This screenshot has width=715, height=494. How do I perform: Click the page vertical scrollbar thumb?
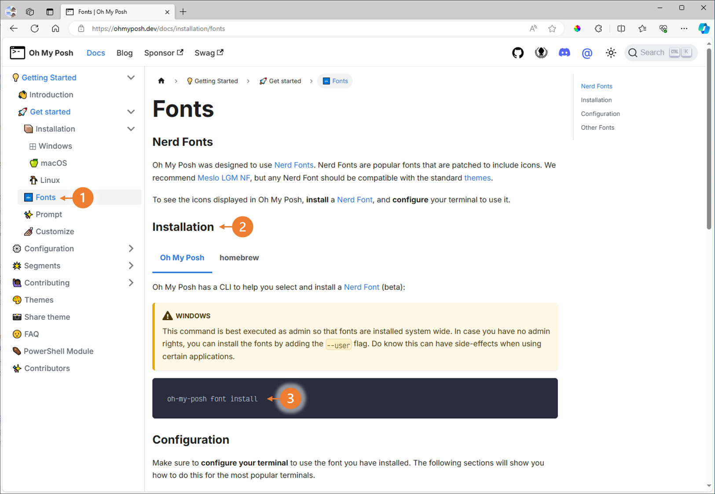[x=709, y=139]
